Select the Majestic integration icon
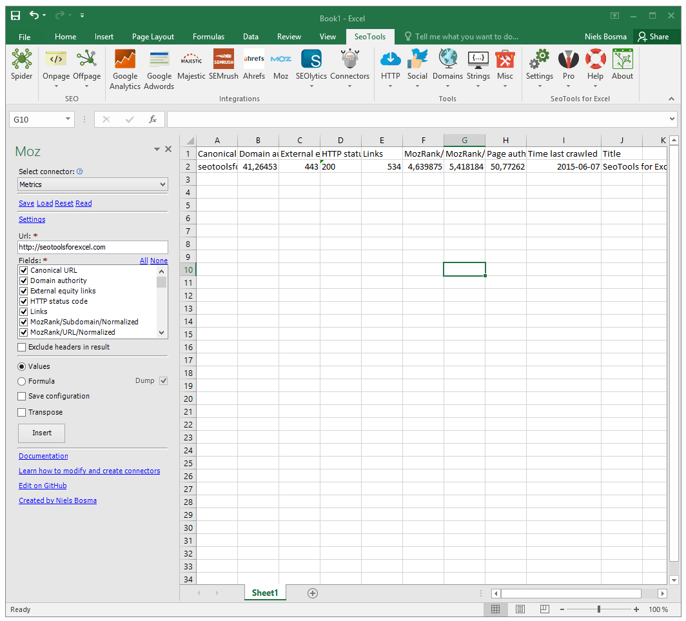686x621 pixels. 191,61
